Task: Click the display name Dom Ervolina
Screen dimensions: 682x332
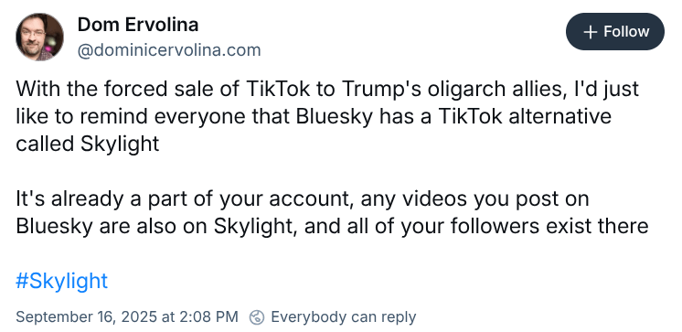Action: click(x=138, y=25)
